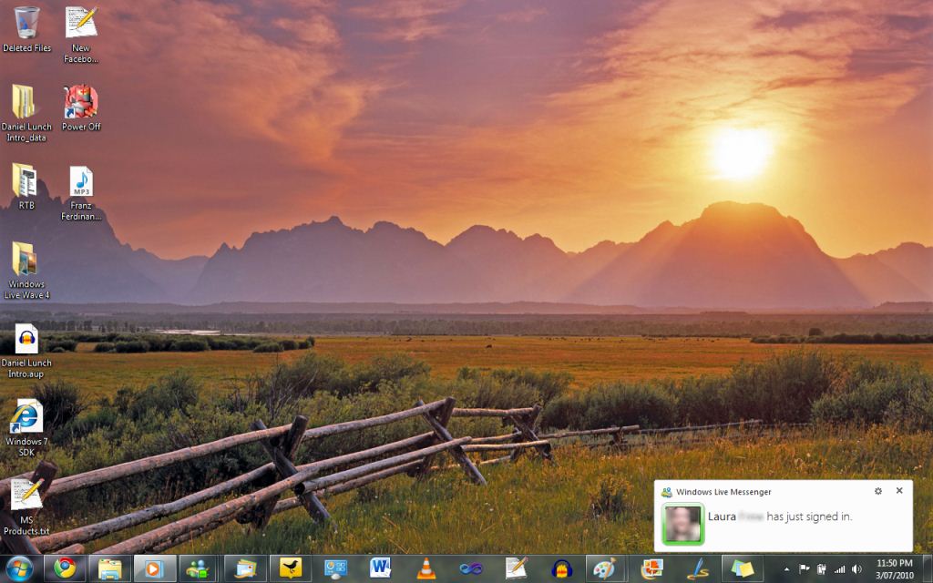933x583 pixels.
Task: Select the Windows Live Wave 4 folder
Action: point(26,270)
